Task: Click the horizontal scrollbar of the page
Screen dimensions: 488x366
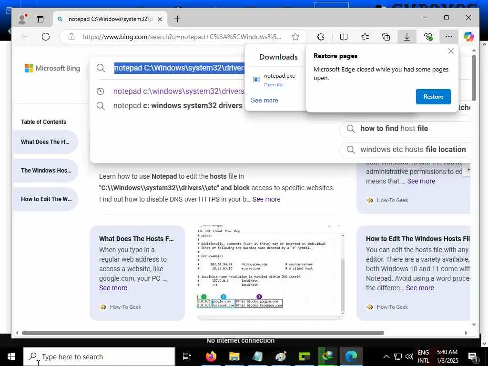Action: point(203,333)
